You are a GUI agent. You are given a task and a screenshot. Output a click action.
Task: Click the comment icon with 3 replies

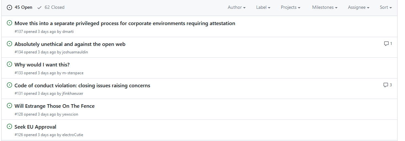(386, 85)
